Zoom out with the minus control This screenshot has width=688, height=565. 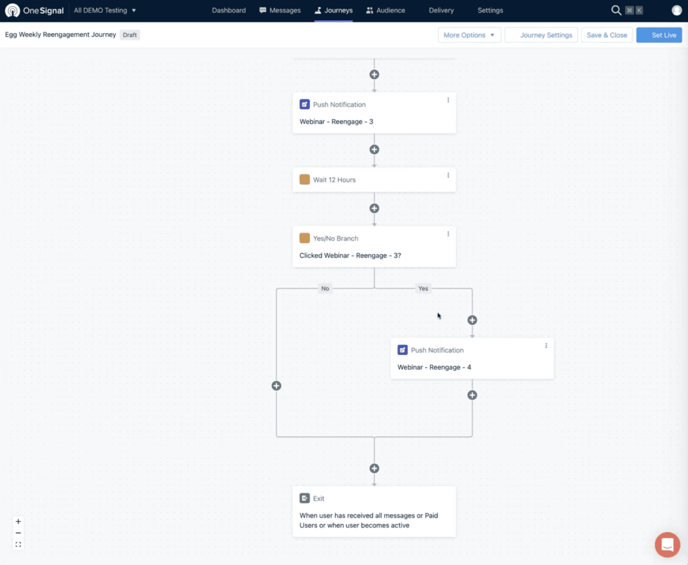click(x=18, y=532)
